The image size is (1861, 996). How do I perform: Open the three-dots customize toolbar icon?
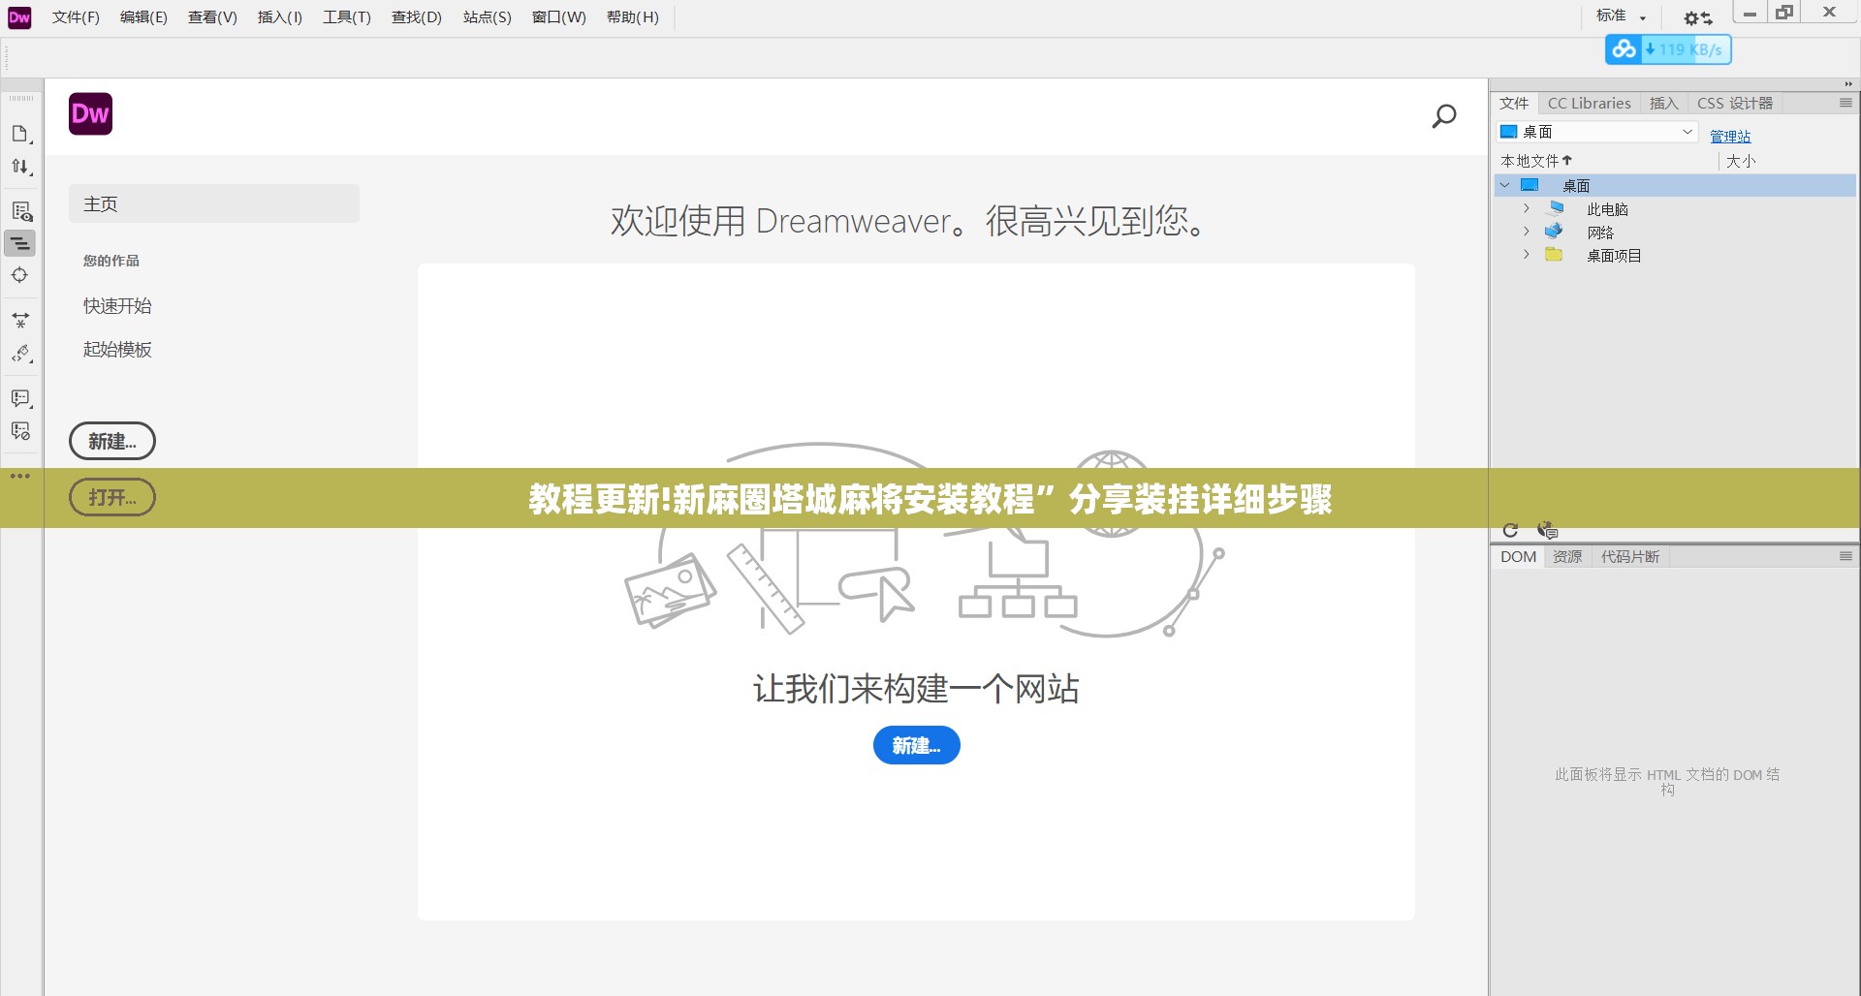pyautogui.click(x=20, y=476)
